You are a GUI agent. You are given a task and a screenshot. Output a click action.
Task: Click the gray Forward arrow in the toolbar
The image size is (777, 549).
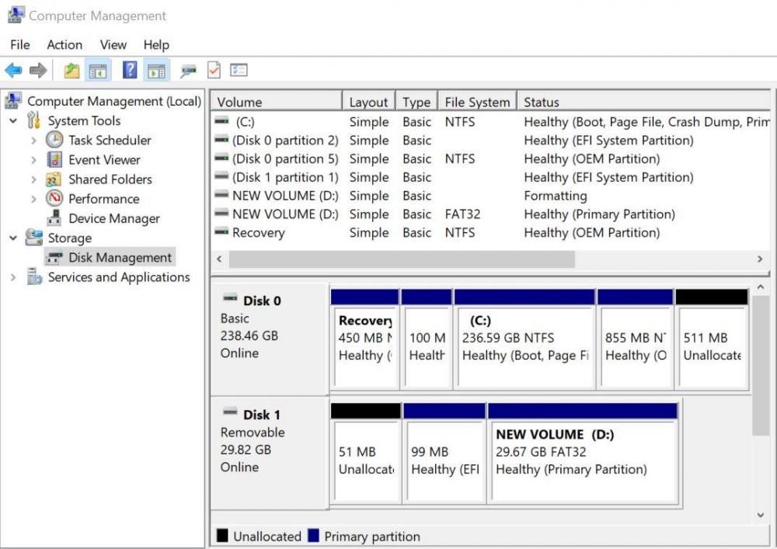pos(38,71)
